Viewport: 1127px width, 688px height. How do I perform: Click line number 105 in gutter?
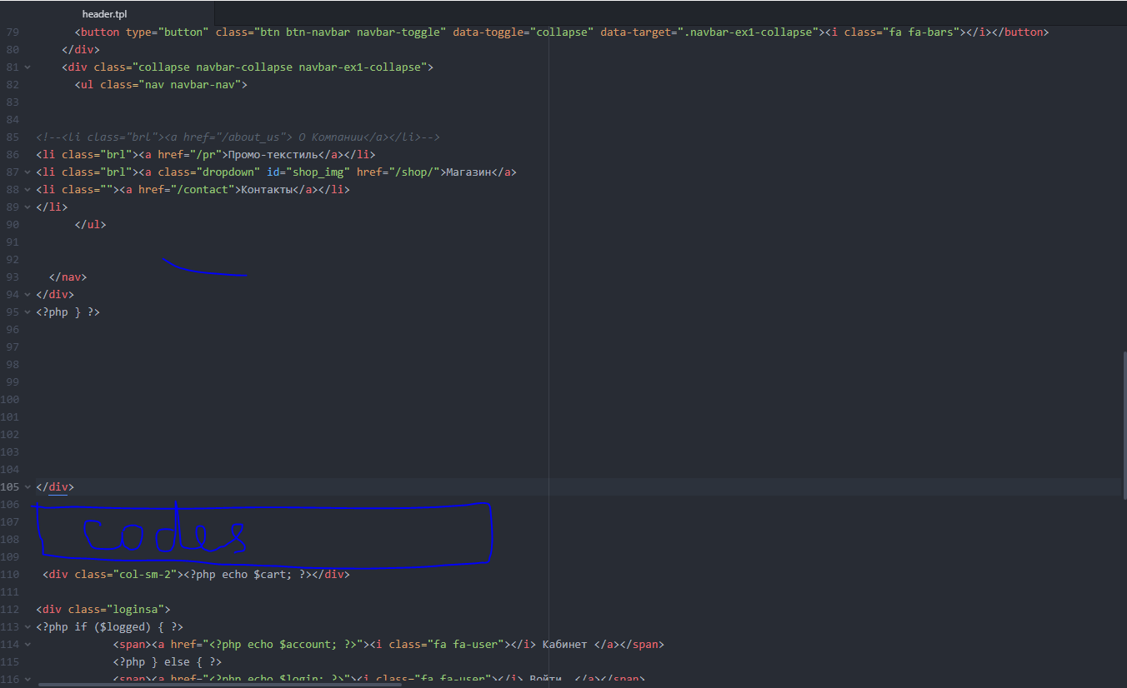pyautogui.click(x=9, y=486)
